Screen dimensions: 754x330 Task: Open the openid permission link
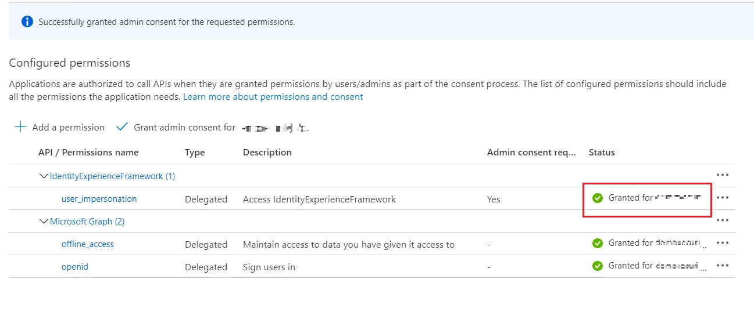[75, 267]
